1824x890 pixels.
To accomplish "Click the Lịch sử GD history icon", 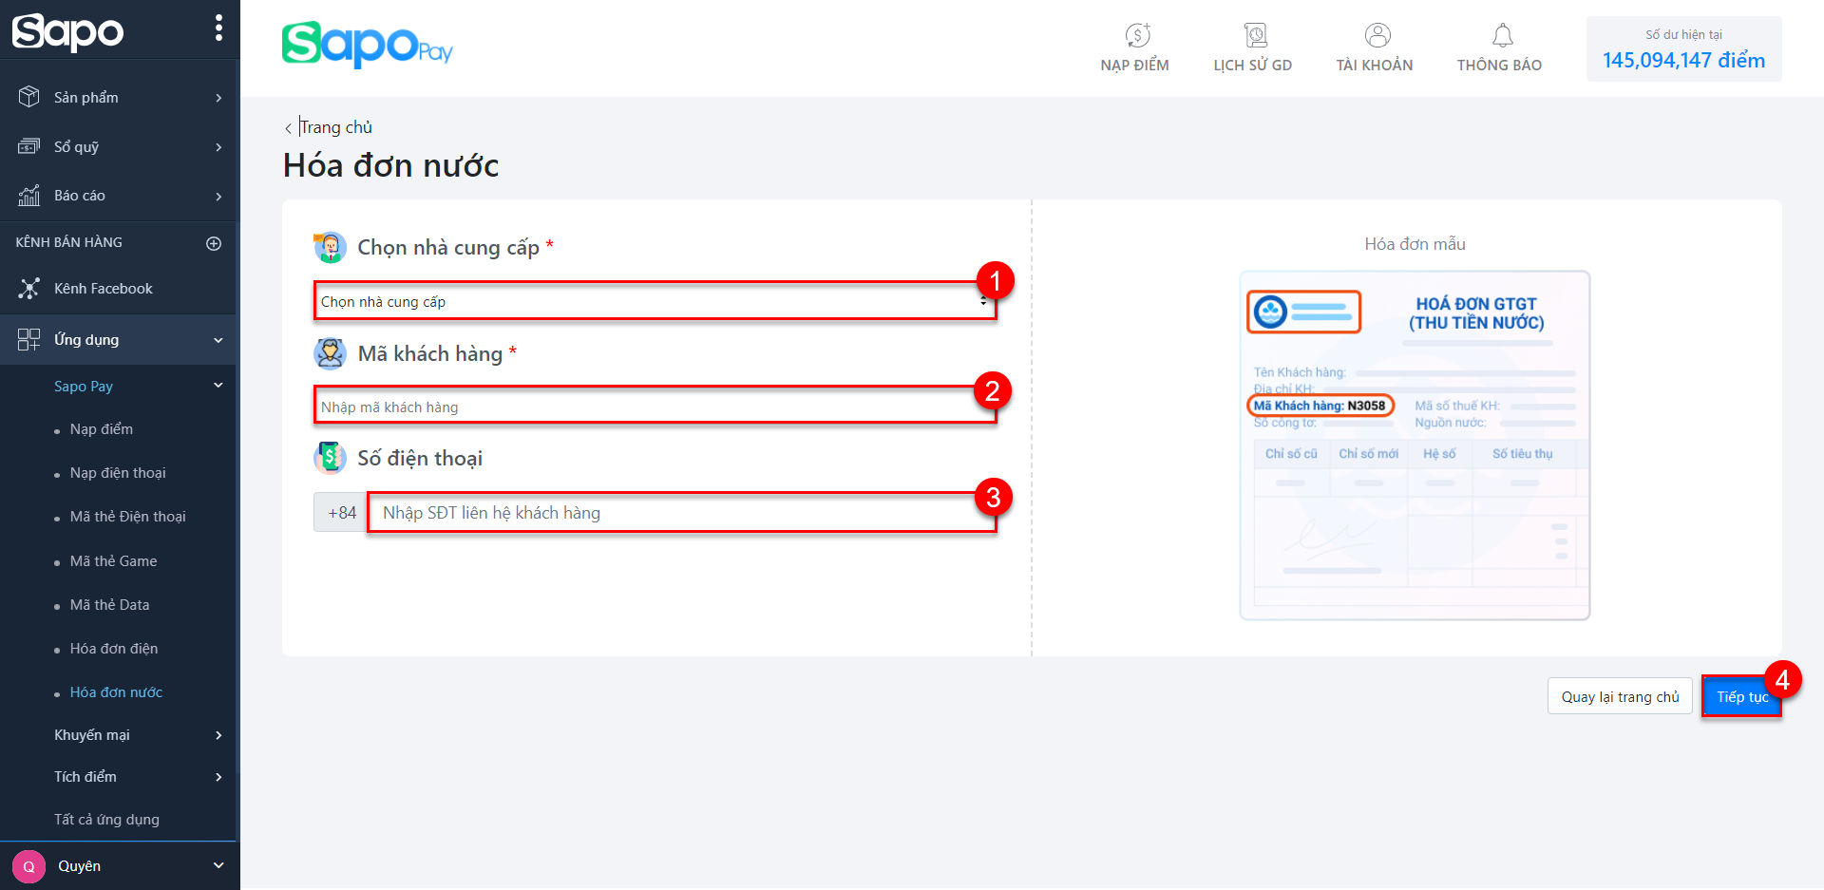I will (1255, 36).
